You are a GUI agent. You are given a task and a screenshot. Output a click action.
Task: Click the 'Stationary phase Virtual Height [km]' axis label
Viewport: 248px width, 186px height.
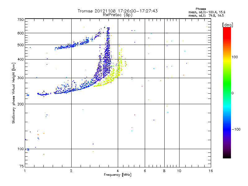tap(14, 93)
